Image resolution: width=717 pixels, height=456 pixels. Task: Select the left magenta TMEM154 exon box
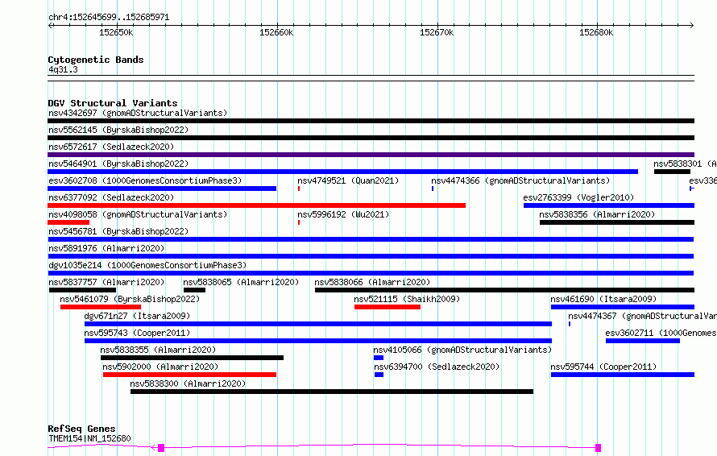pyautogui.click(x=161, y=448)
